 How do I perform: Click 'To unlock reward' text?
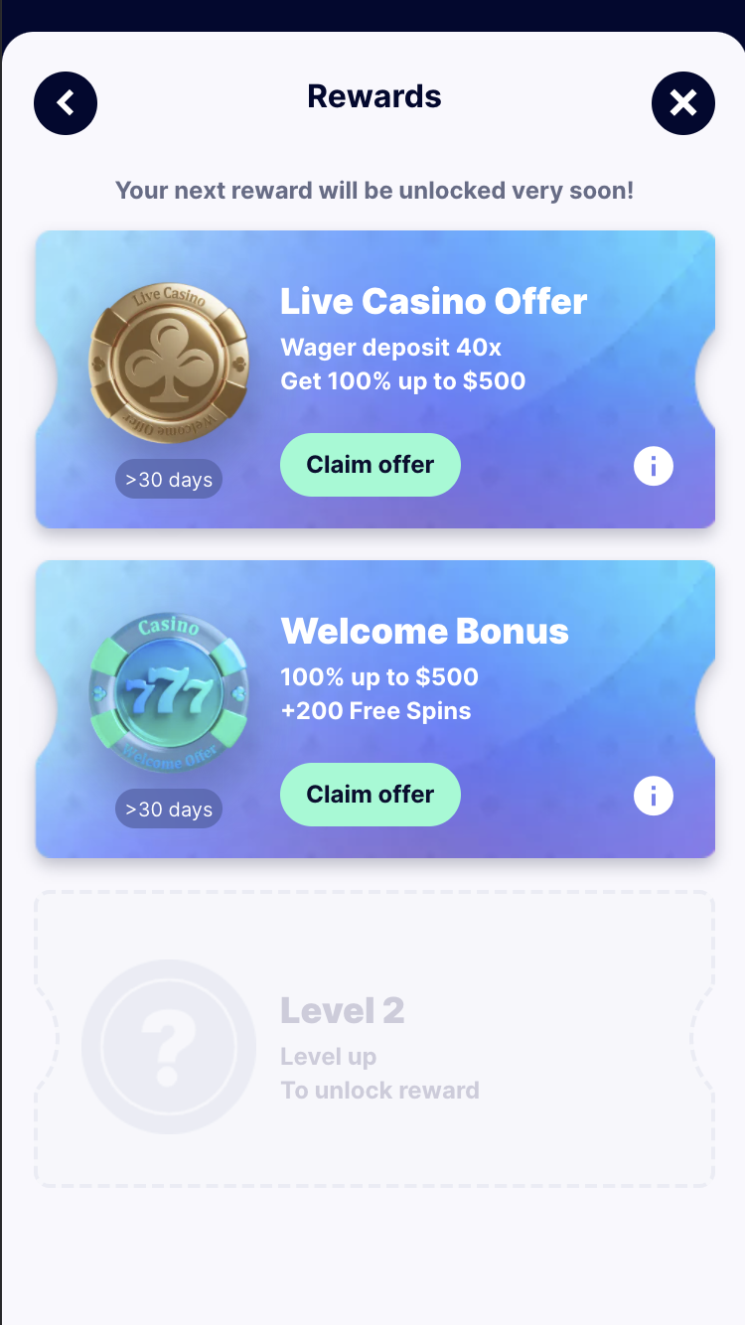(379, 1091)
